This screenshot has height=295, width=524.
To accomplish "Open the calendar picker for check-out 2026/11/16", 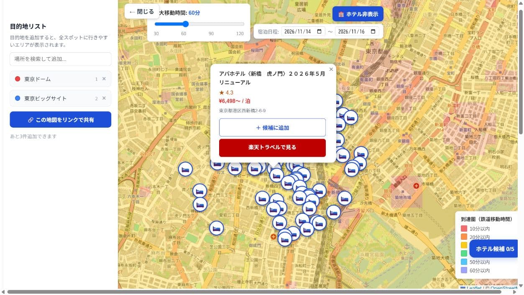I will coord(373,32).
